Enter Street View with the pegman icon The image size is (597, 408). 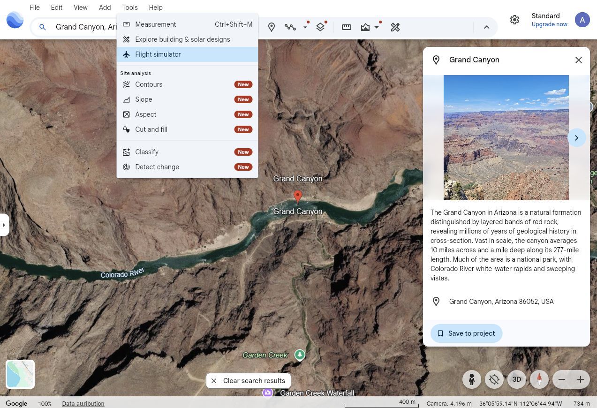coord(472,379)
